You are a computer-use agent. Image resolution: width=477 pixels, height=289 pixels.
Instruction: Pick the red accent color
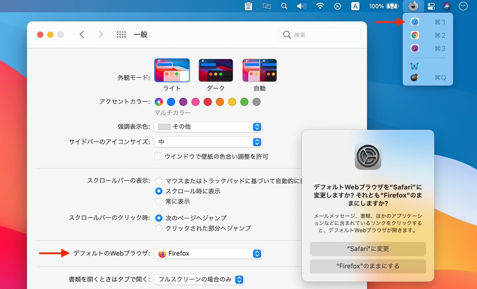click(207, 102)
